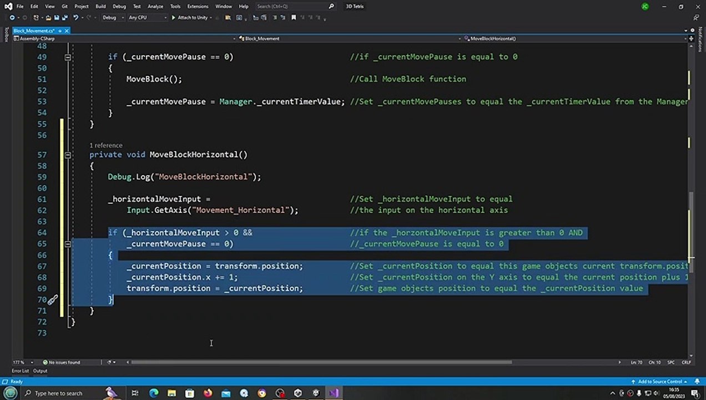Click the Windows Start button
Viewport: 706px width, 400px height.
10,393
